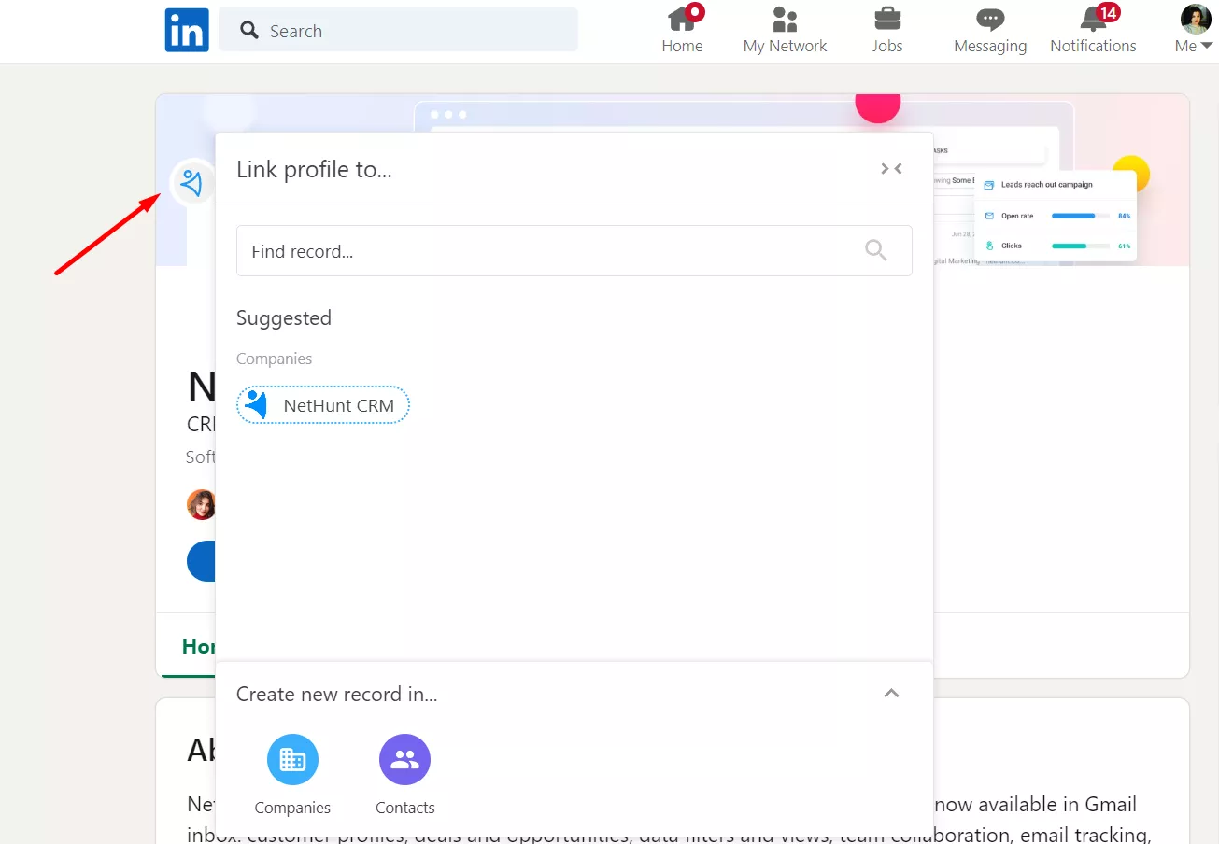Click the 'Link profile to...' title
The width and height of the screenshot is (1219, 844).
click(x=314, y=169)
